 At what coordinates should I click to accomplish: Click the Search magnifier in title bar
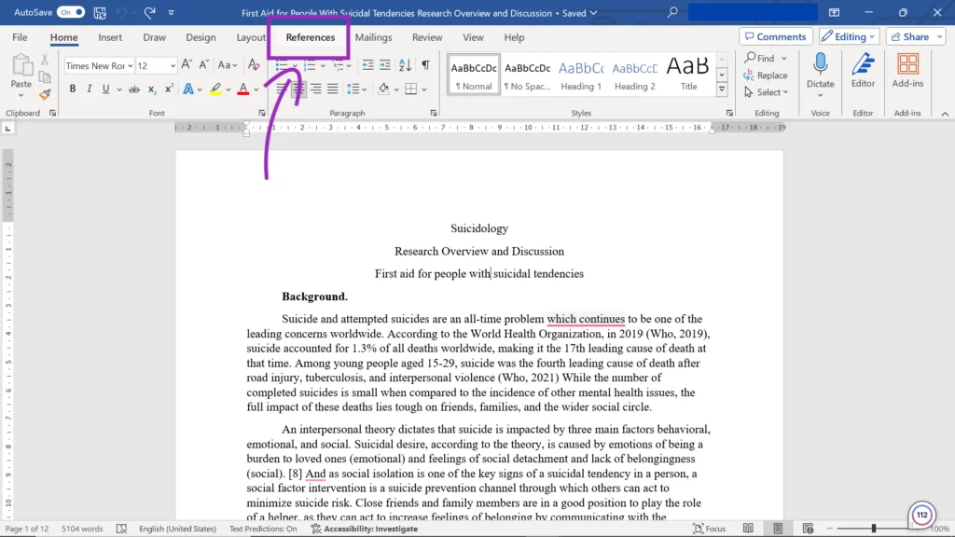[673, 13]
